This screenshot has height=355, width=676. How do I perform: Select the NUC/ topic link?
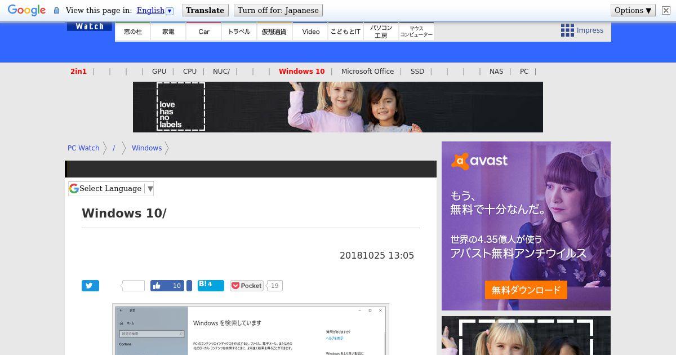(221, 72)
